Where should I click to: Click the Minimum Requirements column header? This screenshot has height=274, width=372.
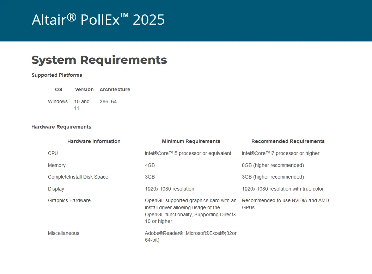click(191, 141)
